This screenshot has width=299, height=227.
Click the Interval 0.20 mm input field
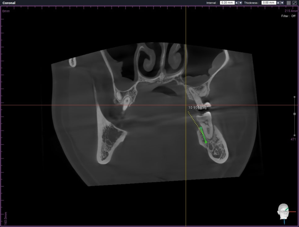[227, 3]
